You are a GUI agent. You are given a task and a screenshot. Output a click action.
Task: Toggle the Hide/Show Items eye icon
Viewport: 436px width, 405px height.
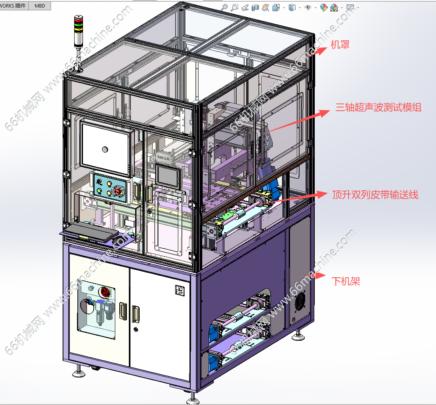click(308, 7)
